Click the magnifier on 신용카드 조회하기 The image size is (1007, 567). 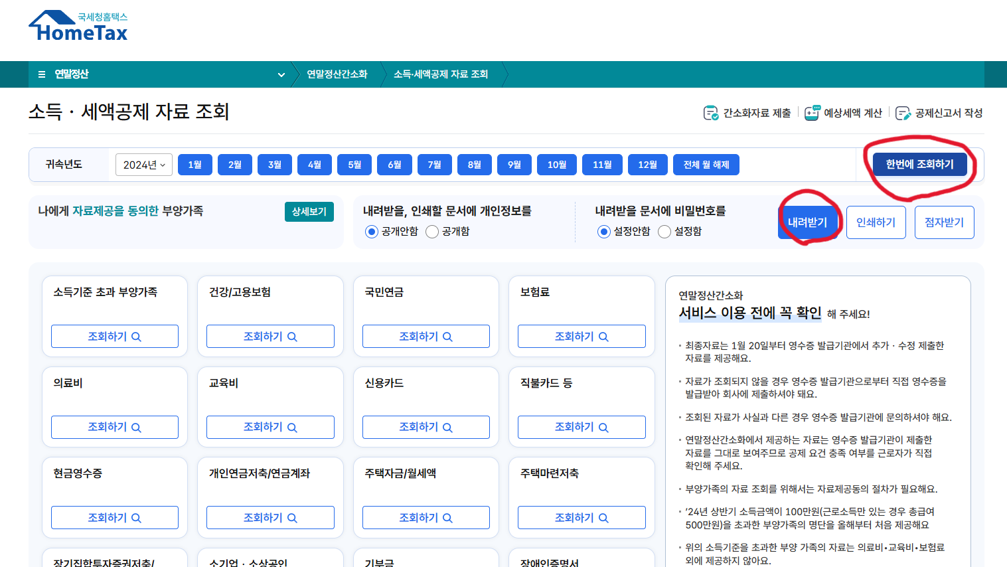tap(447, 427)
